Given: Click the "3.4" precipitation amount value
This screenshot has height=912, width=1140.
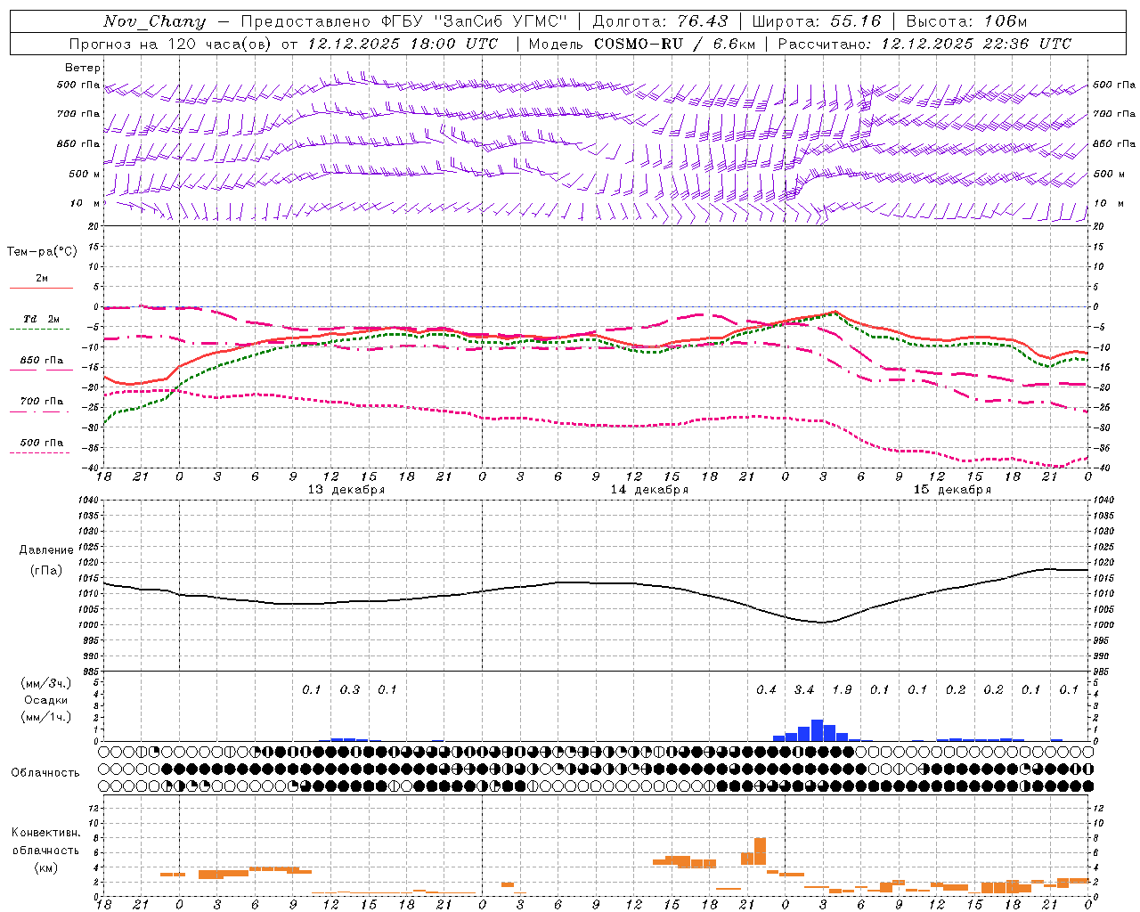Looking at the screenshot, I should pos(804,690).
